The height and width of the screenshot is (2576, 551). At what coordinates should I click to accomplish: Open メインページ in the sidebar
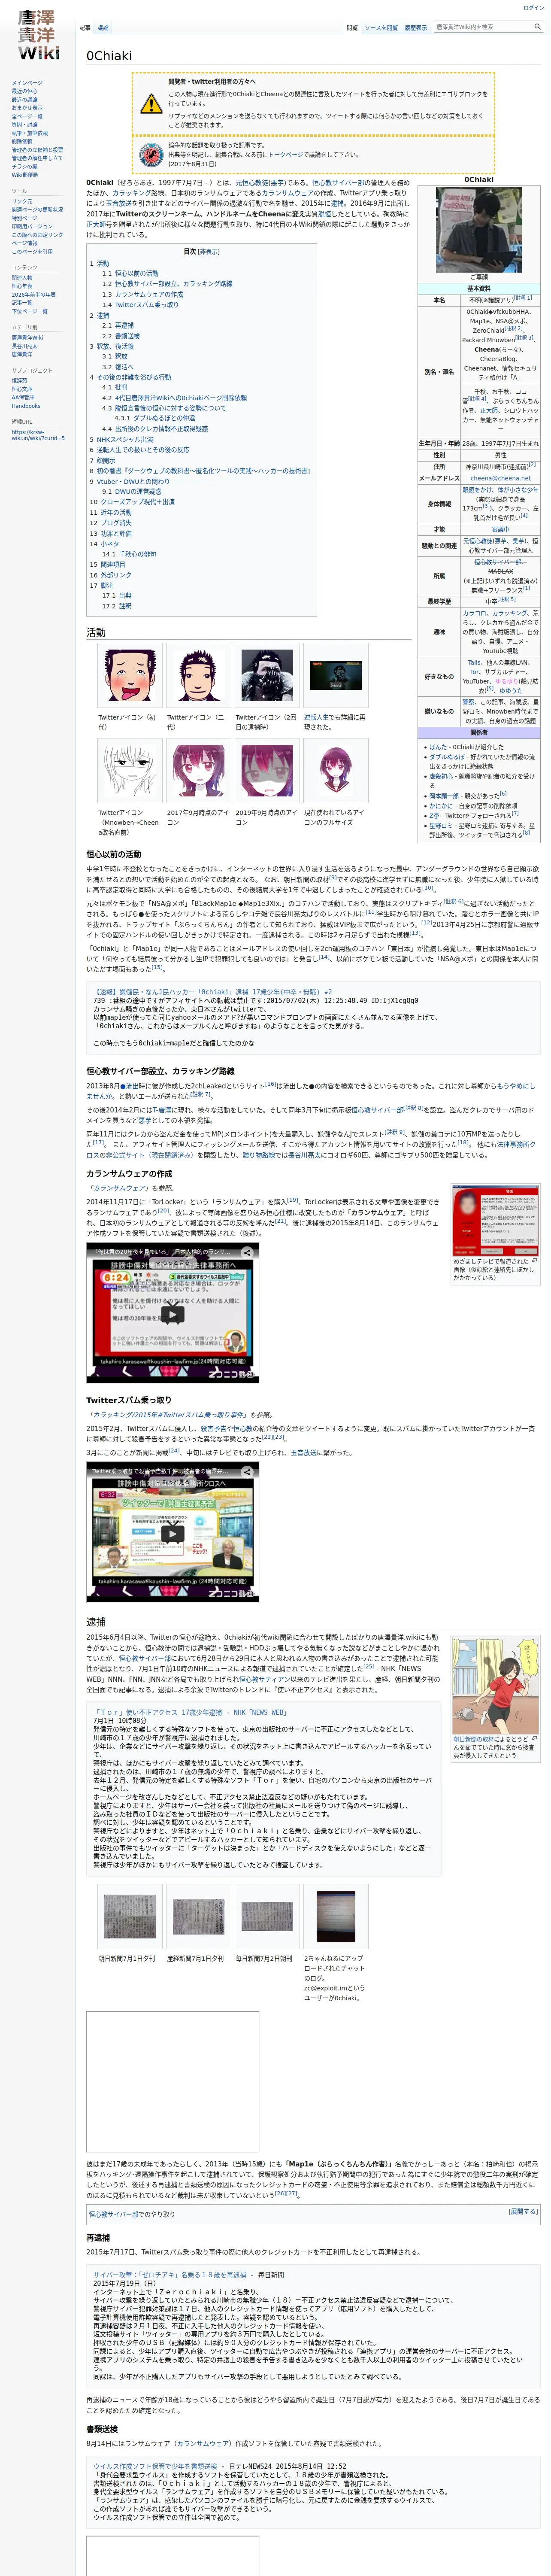27,83
